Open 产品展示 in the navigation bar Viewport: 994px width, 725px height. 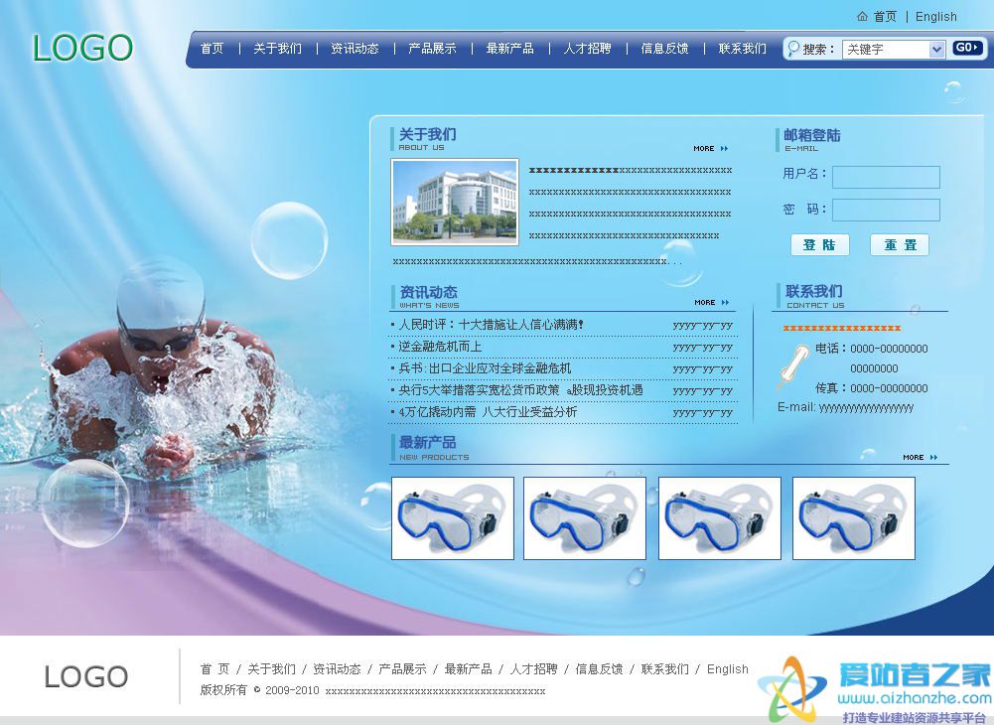(432, 49)
